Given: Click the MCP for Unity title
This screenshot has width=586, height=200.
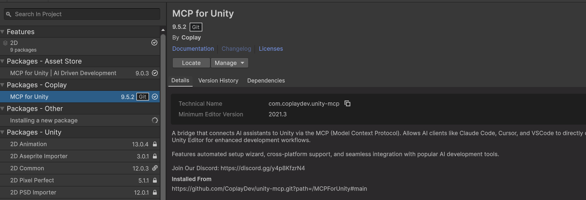Looking at the screenshot, I should pos(203,14).
